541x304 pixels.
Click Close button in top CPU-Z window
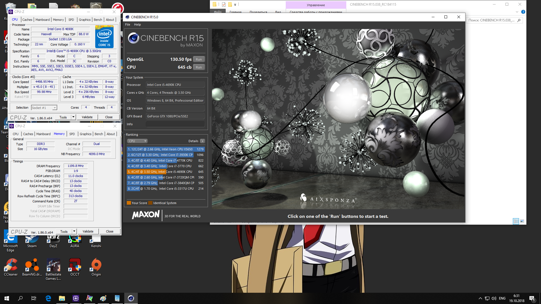coord(109,117)
